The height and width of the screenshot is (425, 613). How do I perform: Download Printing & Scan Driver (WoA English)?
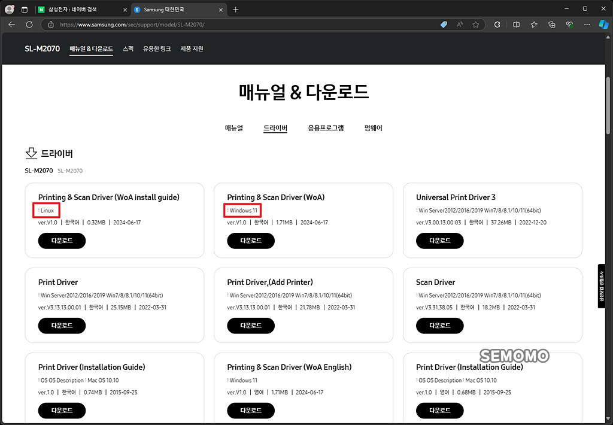(x=251, y=411)
